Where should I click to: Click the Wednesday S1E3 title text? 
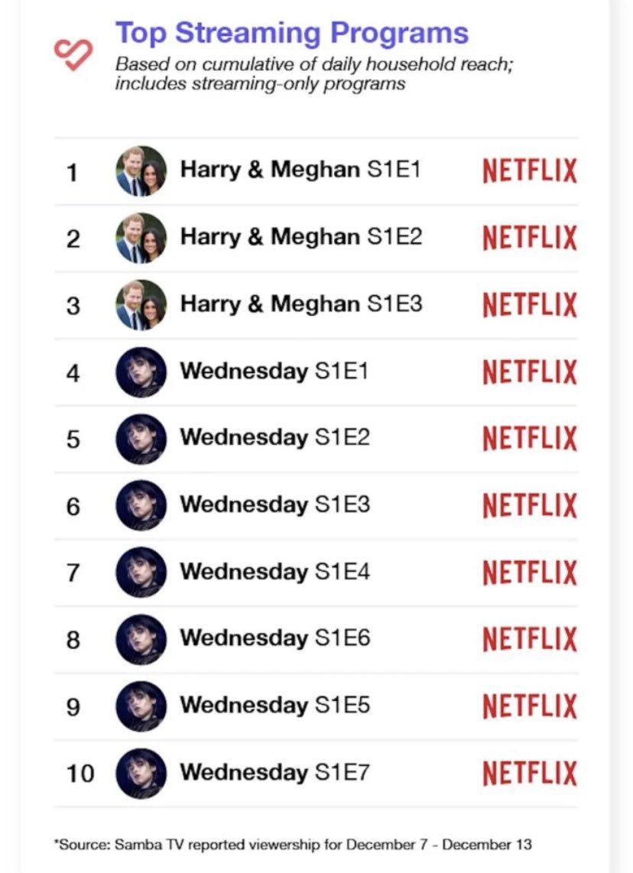coord(274,505)
